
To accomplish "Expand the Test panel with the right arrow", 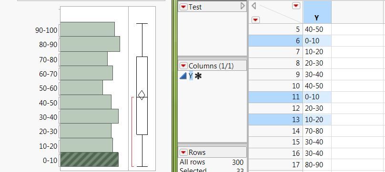I will pyautogui.click(x=243, y=6).
